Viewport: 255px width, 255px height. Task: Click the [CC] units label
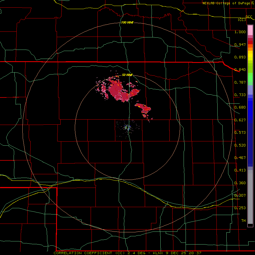pos(242,20)
